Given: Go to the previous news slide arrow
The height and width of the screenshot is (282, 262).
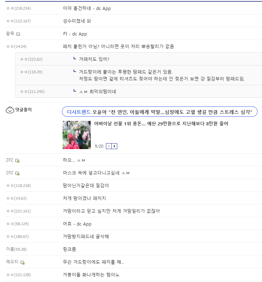Looking at the screenshot, I should click(x=109, y=146).
